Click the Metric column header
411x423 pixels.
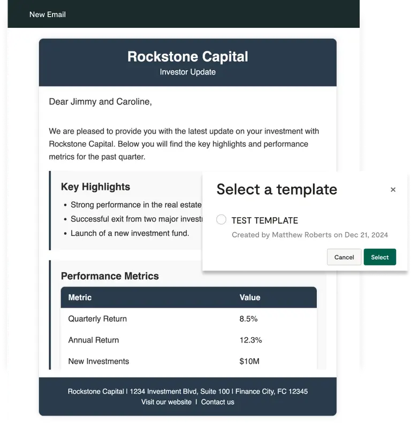pyautogui.click(x=80, y=298)
